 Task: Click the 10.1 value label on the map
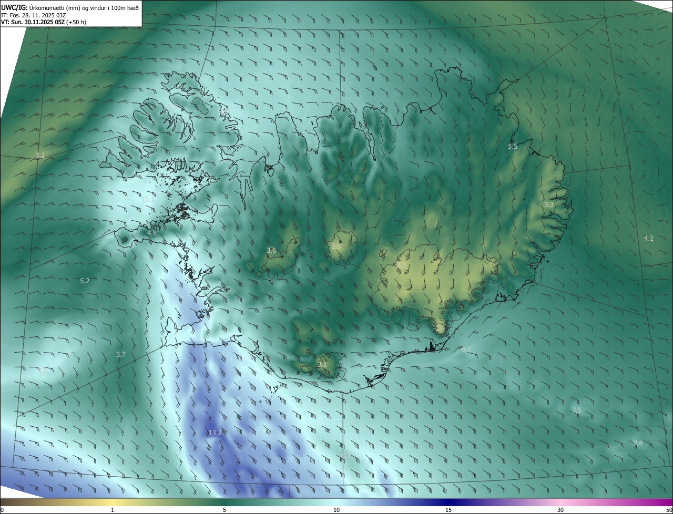[148, 200]
